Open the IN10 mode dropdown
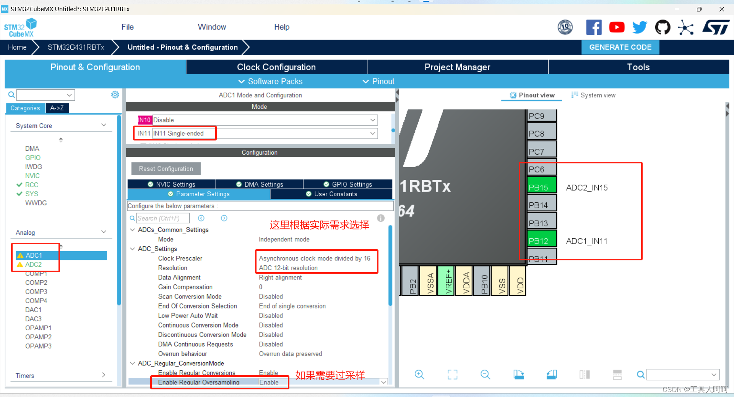This screenshot has height=397, width=734. (x=265, y=120)
